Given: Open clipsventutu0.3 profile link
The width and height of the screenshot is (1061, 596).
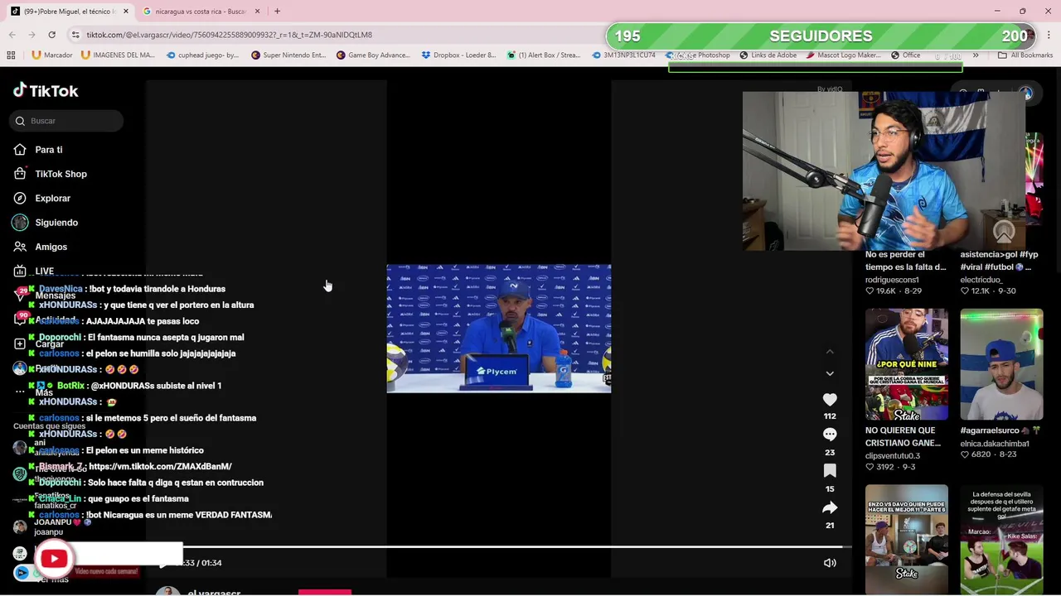Looking at the screenshot, I should (x=893, y=456).
